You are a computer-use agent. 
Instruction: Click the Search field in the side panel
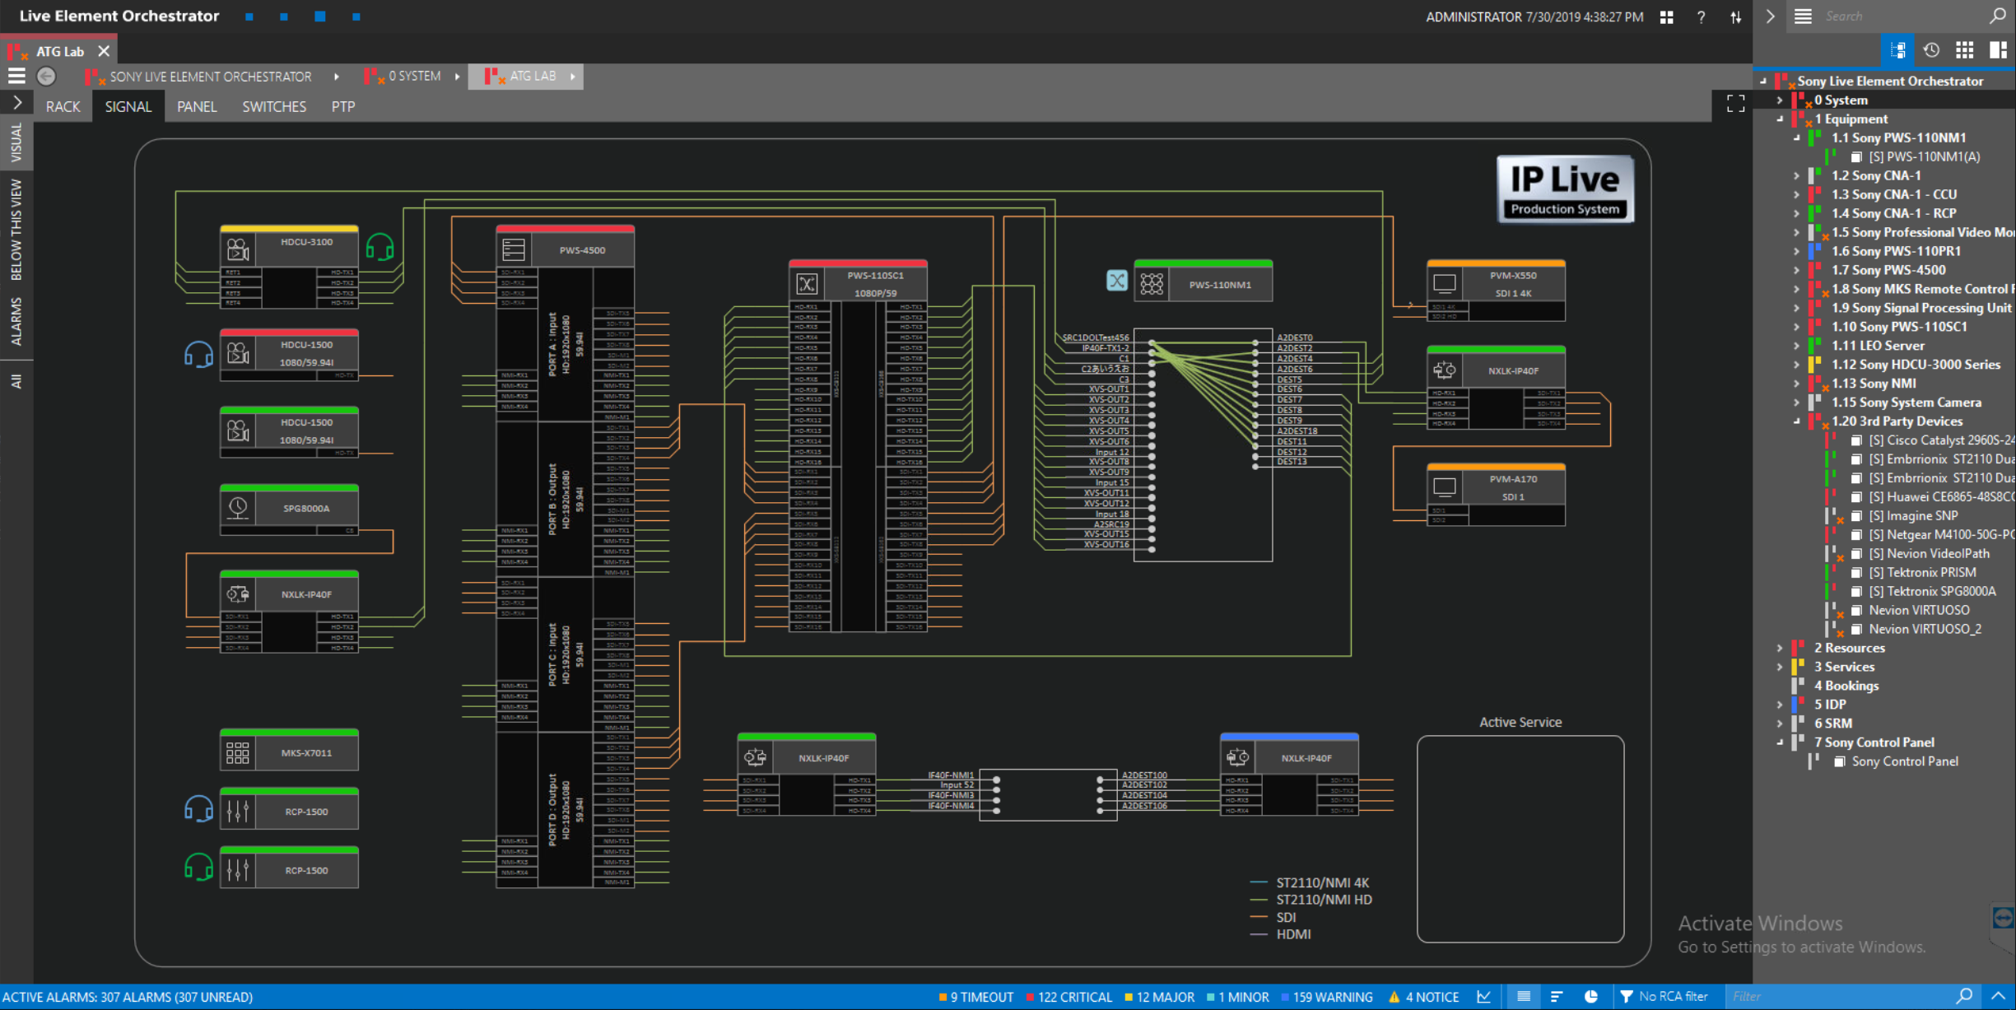1902,16
